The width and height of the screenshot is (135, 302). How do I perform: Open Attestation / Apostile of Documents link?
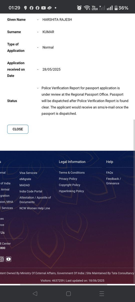(x=35, y=200)
